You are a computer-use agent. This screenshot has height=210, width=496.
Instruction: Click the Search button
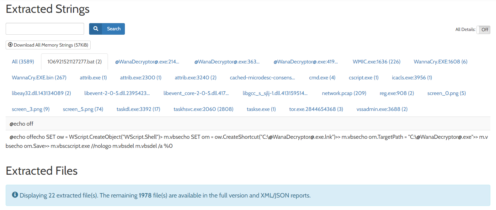coord(107,29)
